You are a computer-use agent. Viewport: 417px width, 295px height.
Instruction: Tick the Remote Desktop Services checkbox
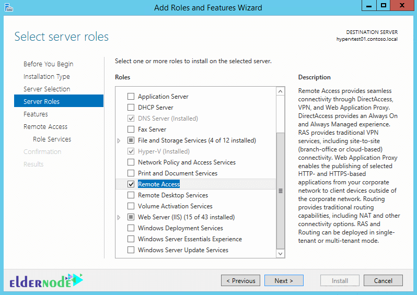click(131, 195)
